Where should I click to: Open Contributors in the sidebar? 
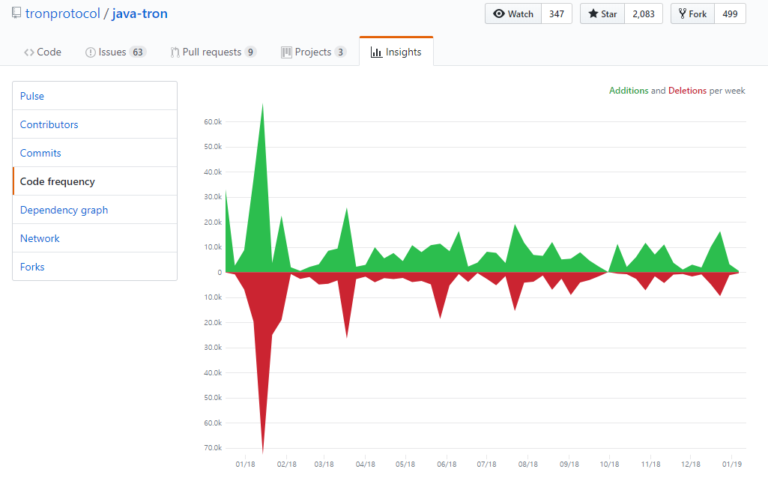(94, 124)
